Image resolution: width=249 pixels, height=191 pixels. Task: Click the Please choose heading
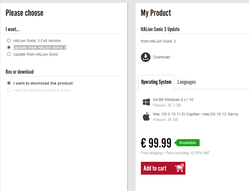click(x=25, y=13)
